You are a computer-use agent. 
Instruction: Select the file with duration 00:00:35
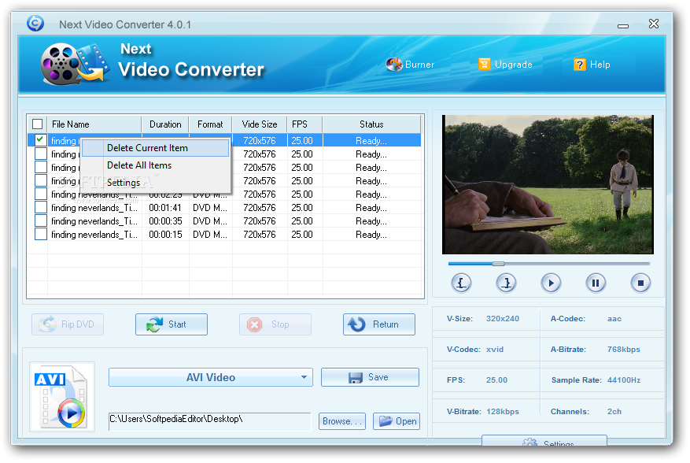click(x=224, y=221)
